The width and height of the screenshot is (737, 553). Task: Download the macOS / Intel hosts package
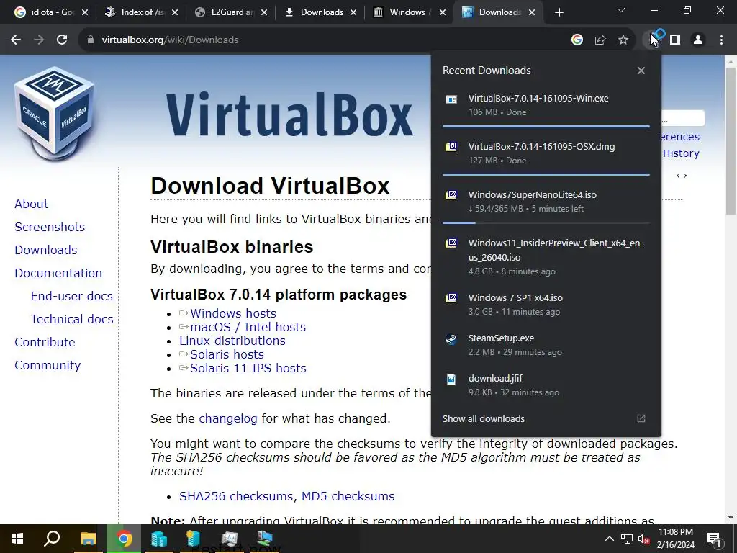pos(248,327)
